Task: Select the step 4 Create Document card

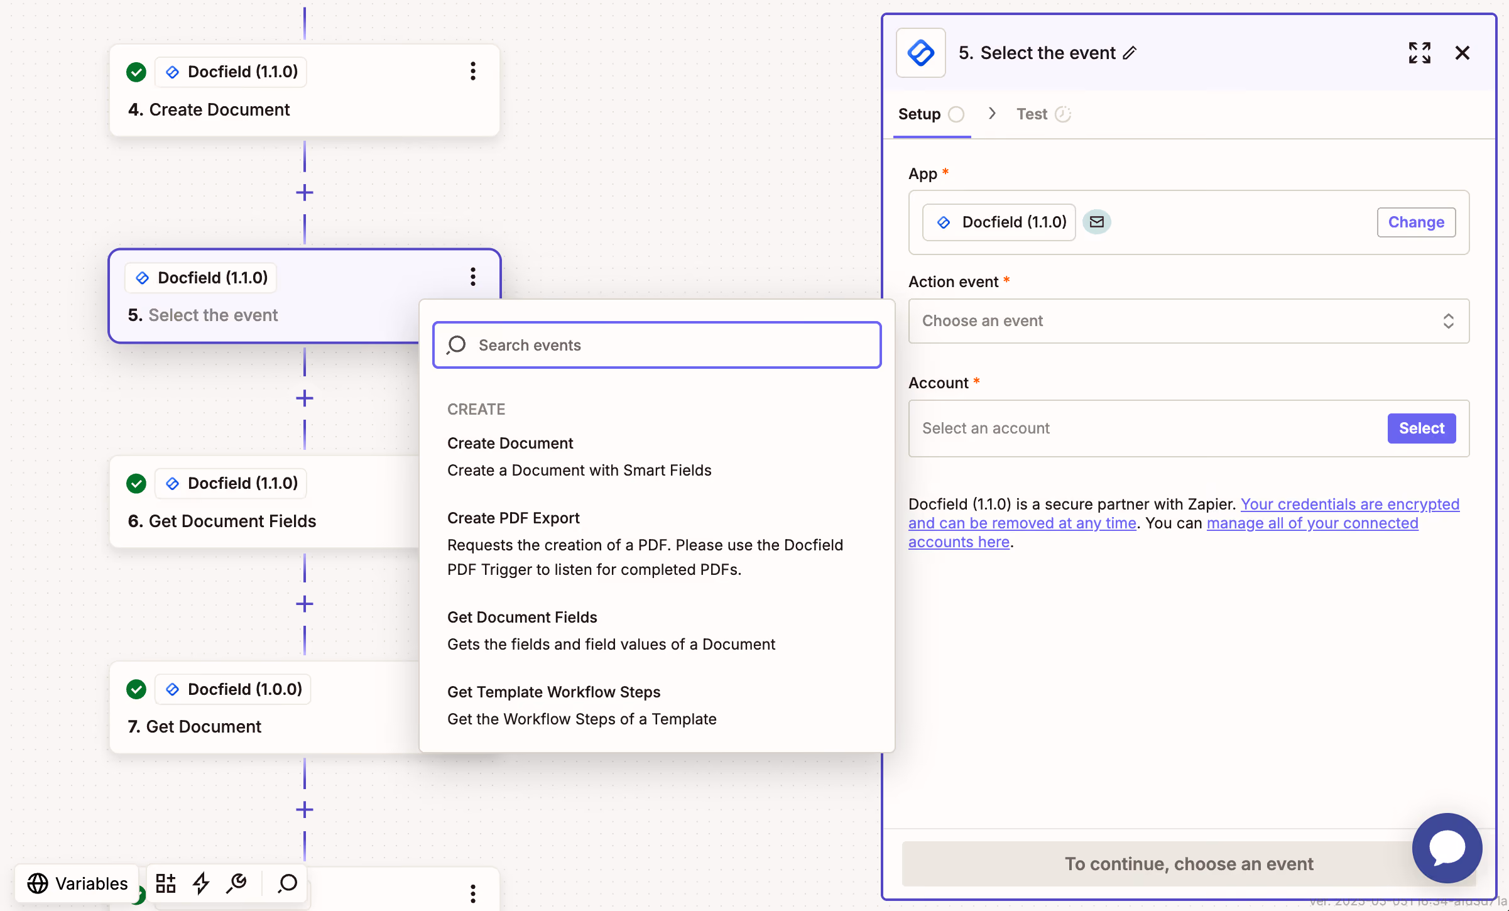Action: (305, 90)
